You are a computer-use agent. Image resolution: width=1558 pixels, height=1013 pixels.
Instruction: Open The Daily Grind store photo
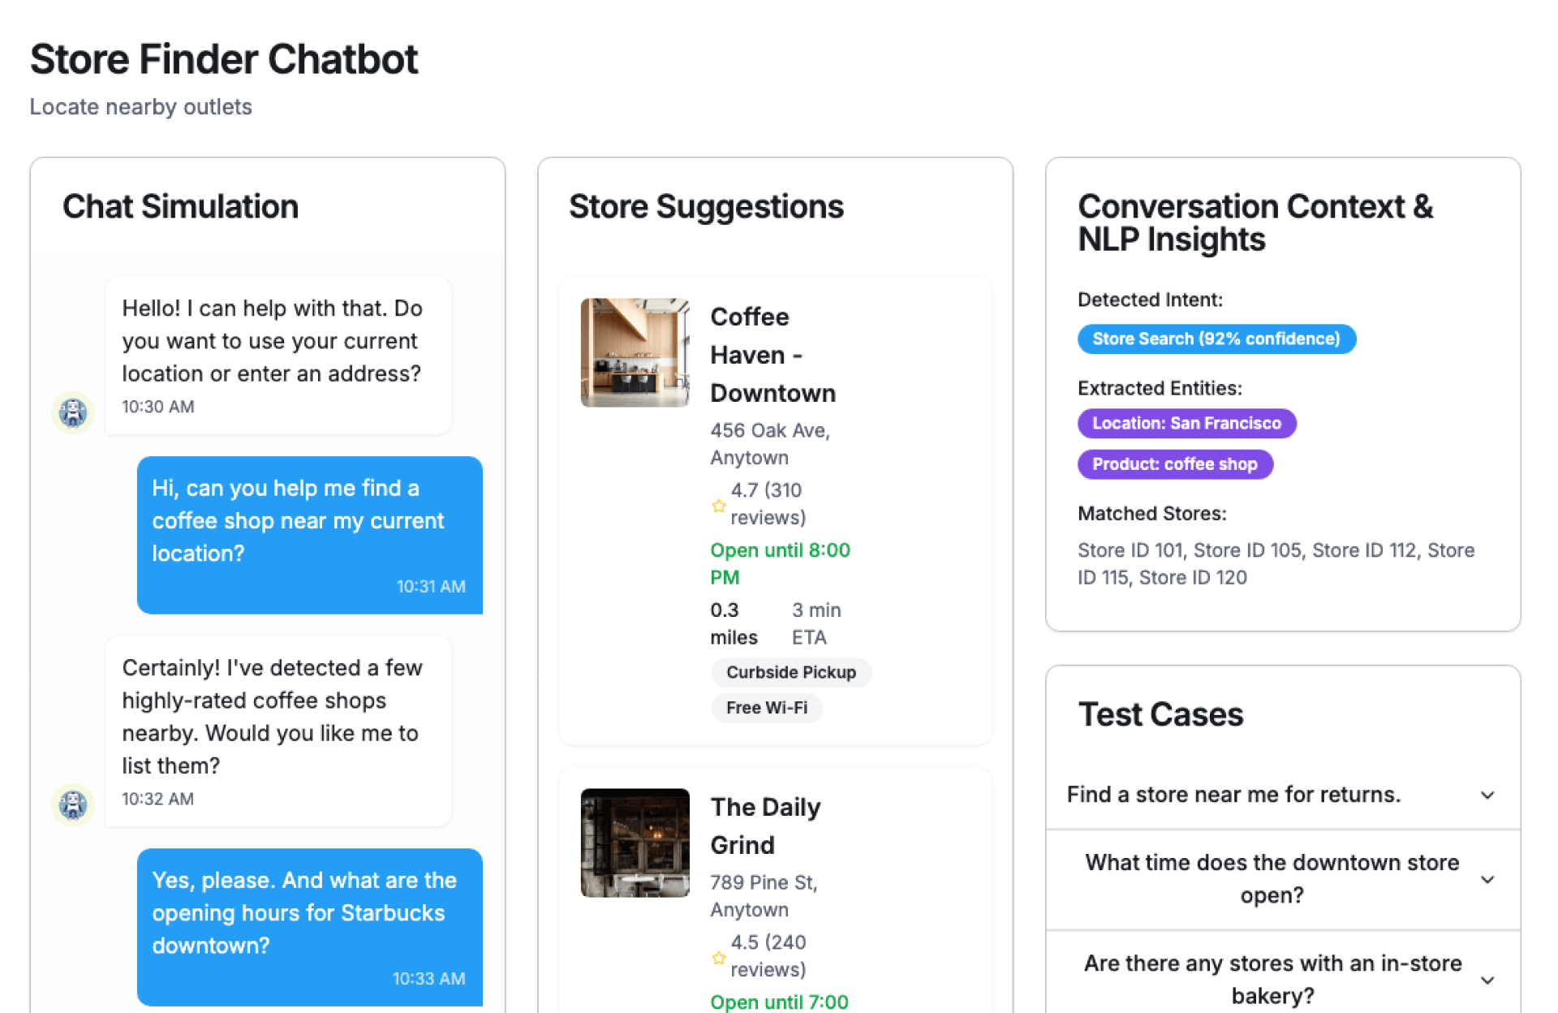click(635, 843)
